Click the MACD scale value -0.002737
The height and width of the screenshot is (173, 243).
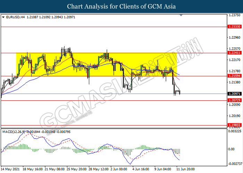(235, 164)
